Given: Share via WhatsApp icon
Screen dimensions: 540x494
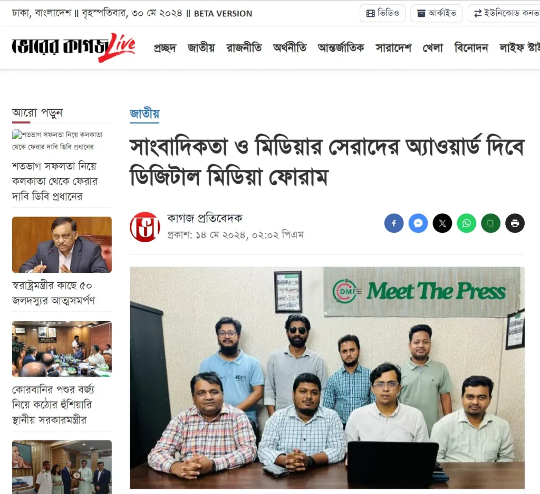Looking at the screenshot, I should (467, 223).
